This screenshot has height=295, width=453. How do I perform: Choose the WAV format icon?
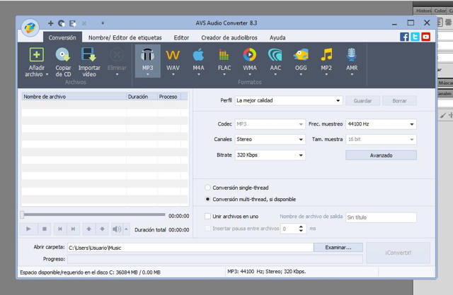click(173, 55)
